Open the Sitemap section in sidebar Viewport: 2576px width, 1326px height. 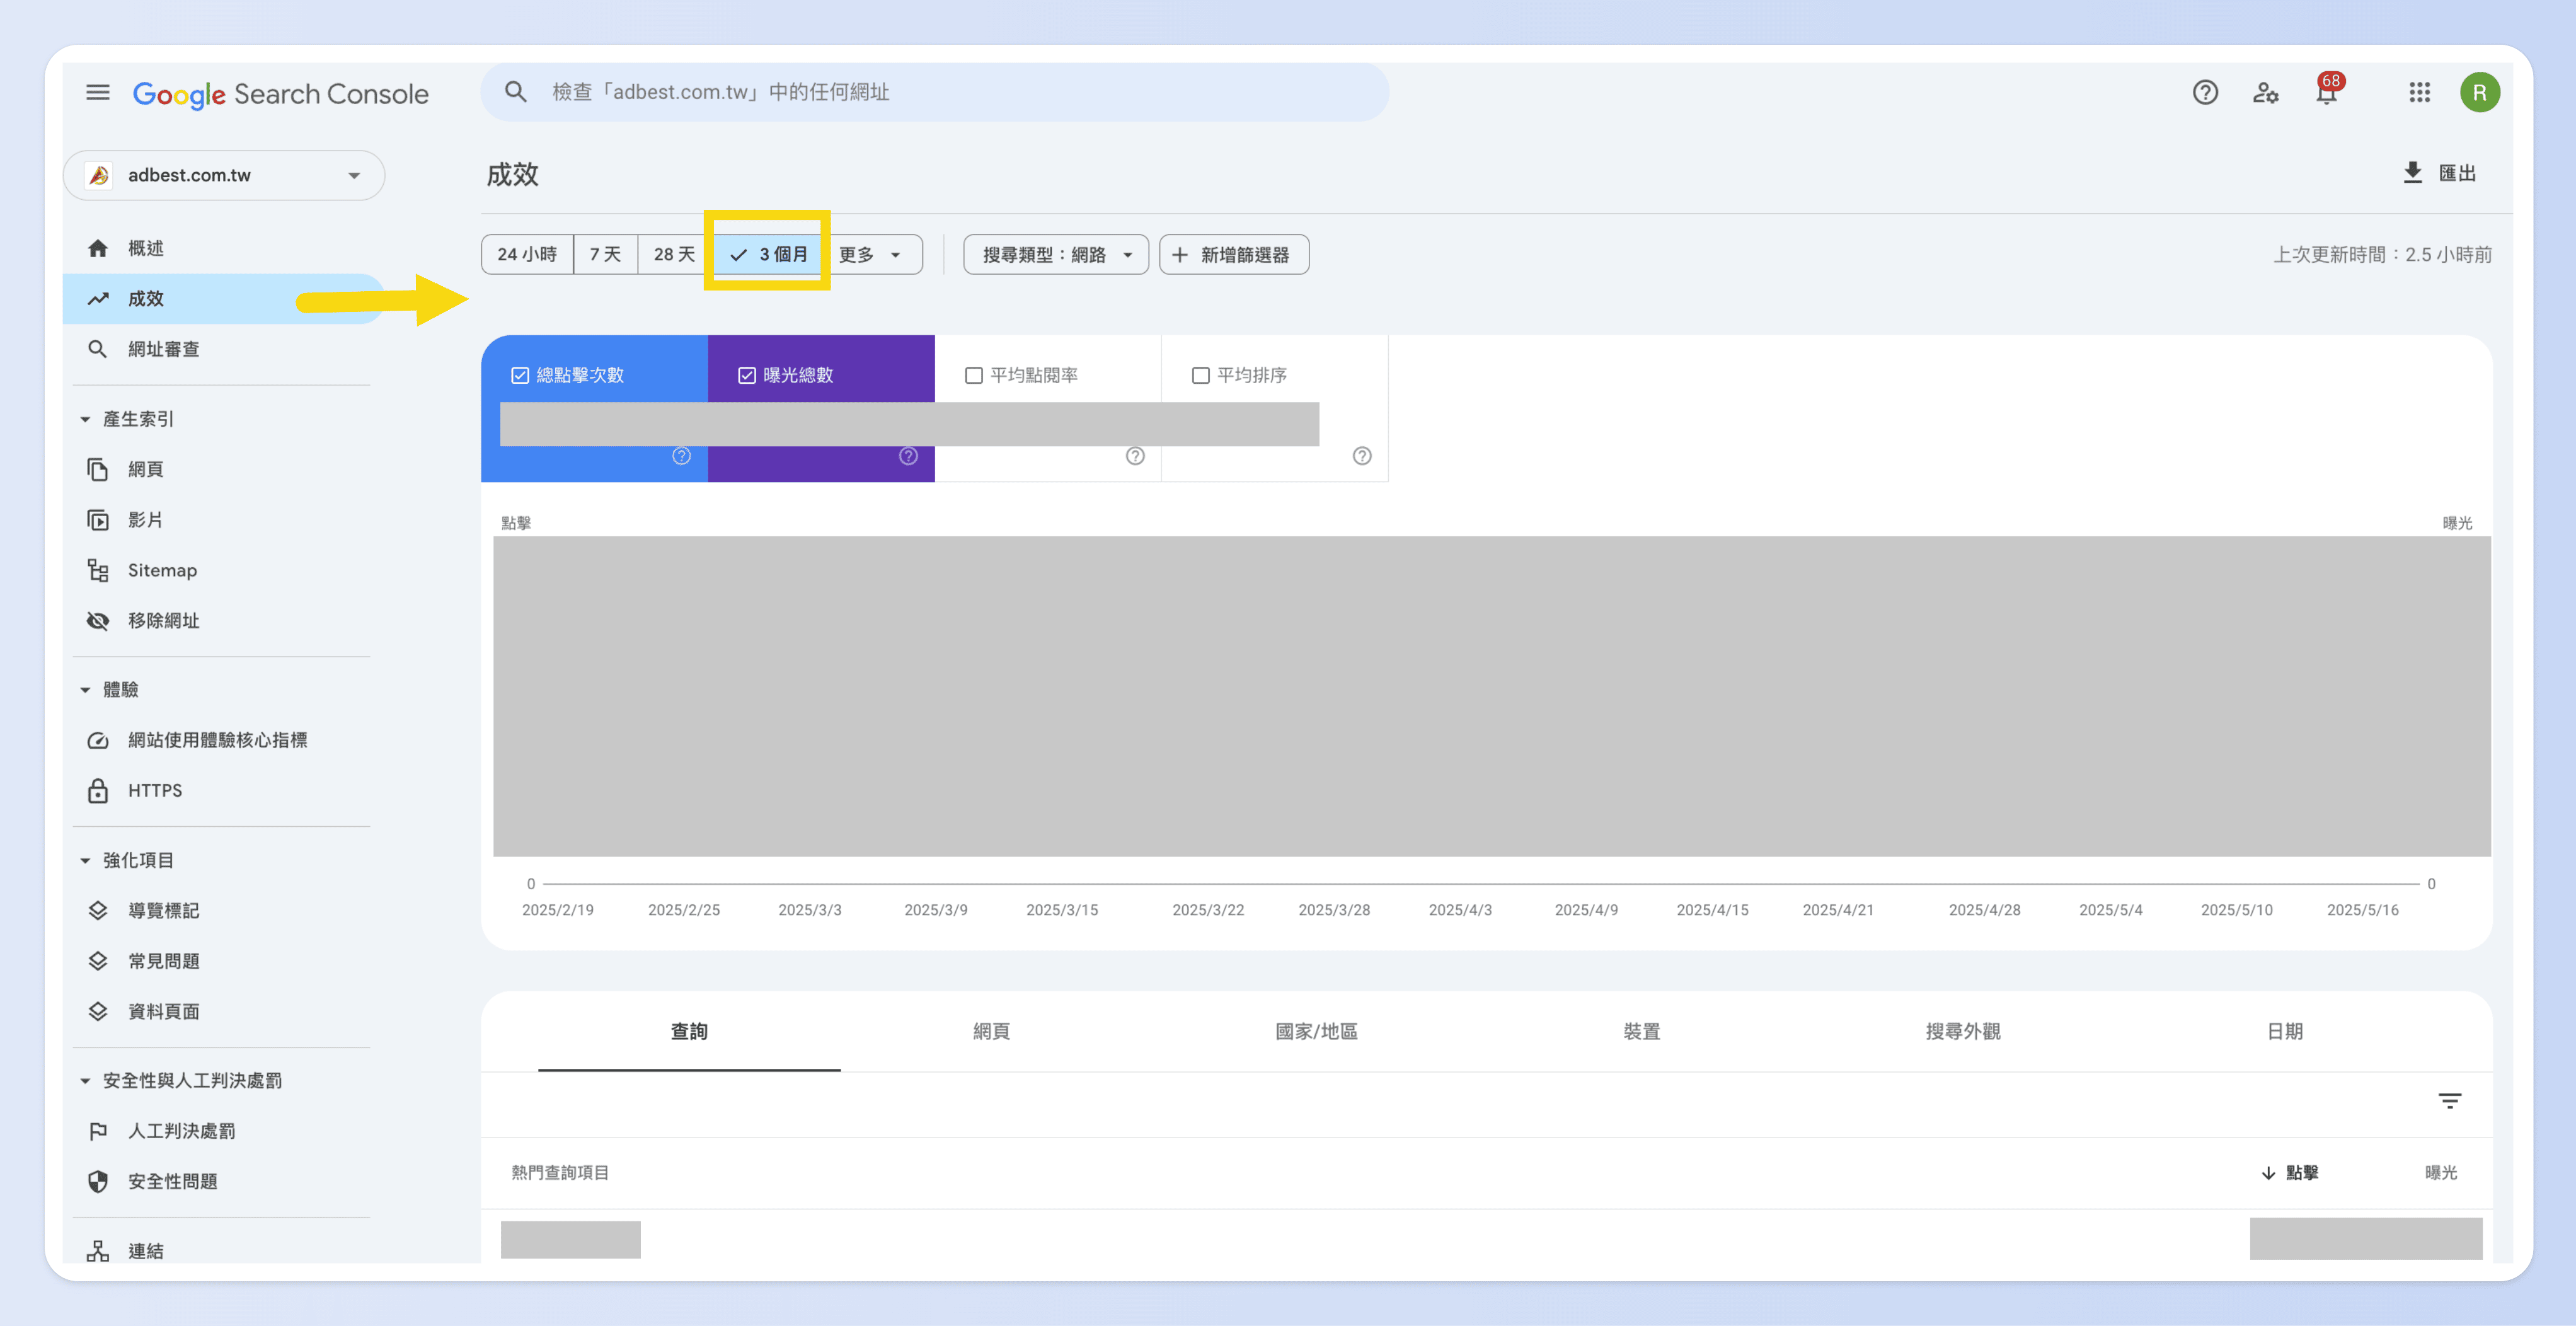162,570
